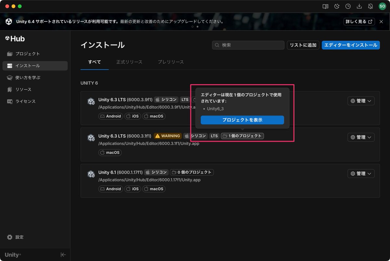Image resolution: width=390 pixels, height=261 pixels.
Task: Click the Unity6_3 project name in popup
Action: tap(215, 109)
